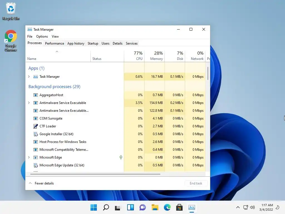
Task: Sort by Disk column header
Action: pos(175,56)
